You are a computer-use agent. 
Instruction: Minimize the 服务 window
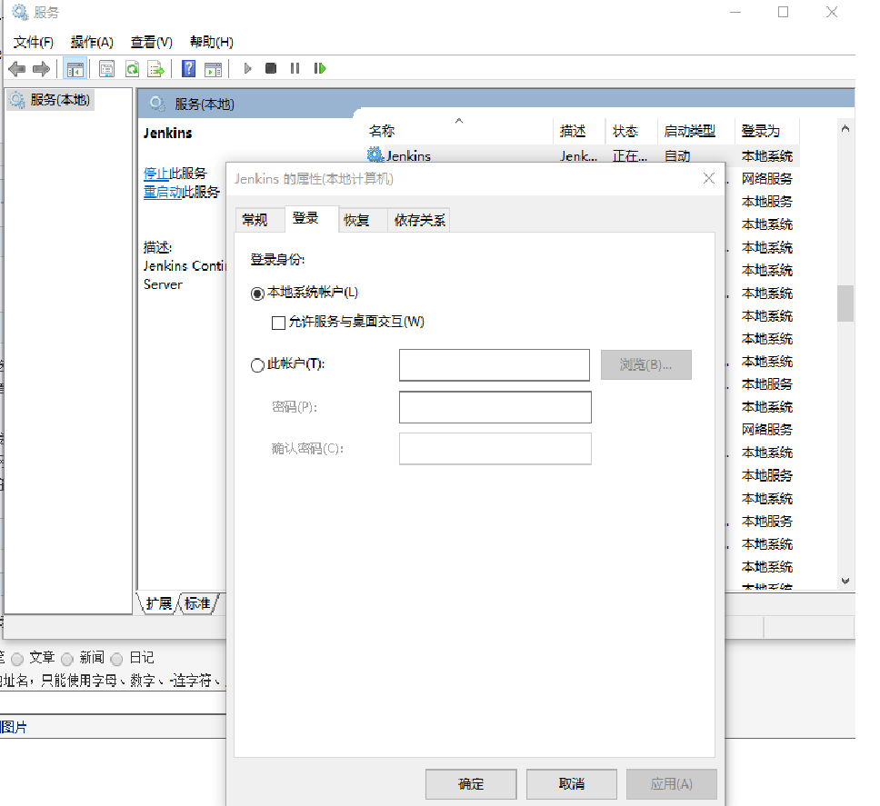click(735, 13)
